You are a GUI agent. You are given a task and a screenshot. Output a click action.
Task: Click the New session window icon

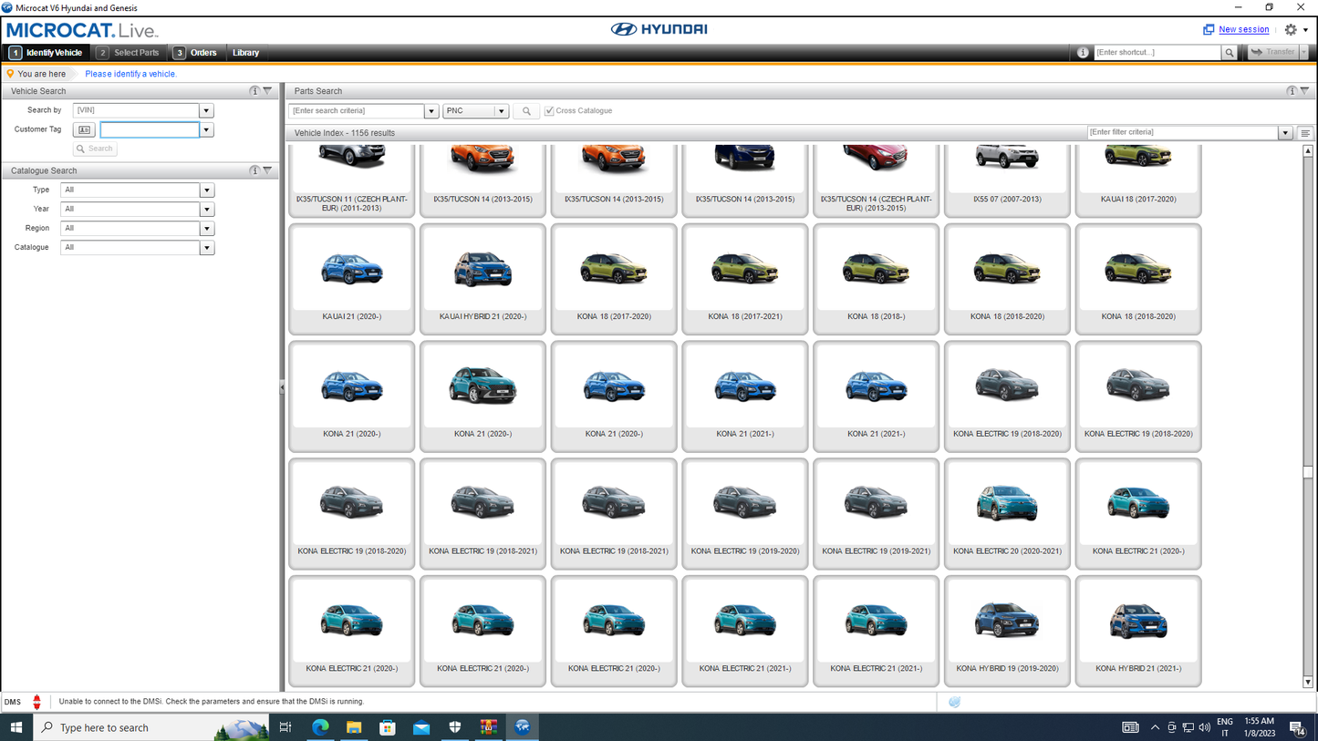pyautogui.click(x=1209, y=30)
